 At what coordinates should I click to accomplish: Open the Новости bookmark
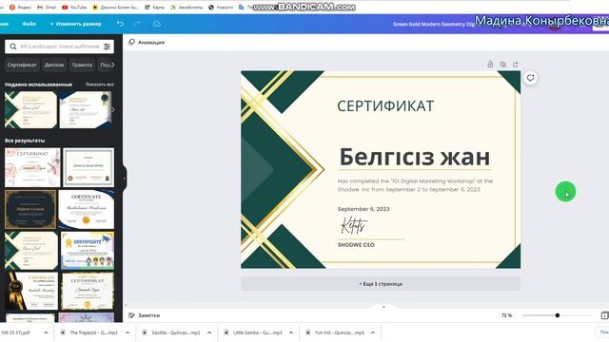[221, 7]
